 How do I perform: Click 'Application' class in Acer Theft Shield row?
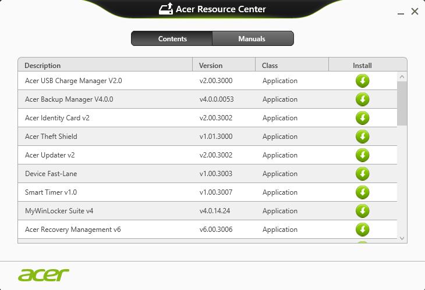pos(279,137)
